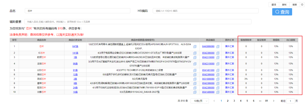Image resolution: width=306 pixels, height=106 pixels.
Task: Open 国外汇率 link in the 光敏芯片 row
Action: click(x=230, y=92)
